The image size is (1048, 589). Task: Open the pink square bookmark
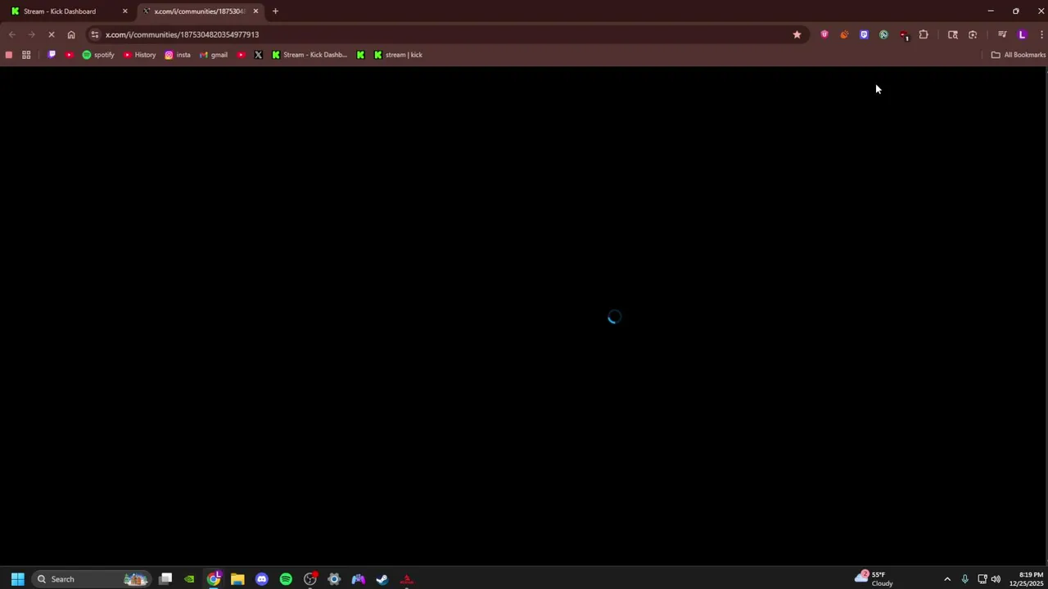coord(9,55)
